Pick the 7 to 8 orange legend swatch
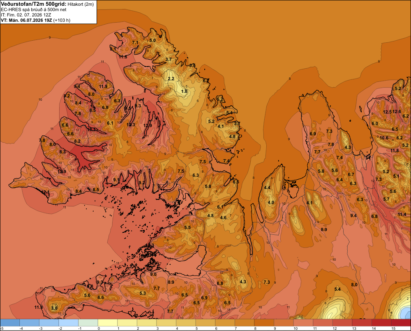The image size is (411, 331). point(245,323)
